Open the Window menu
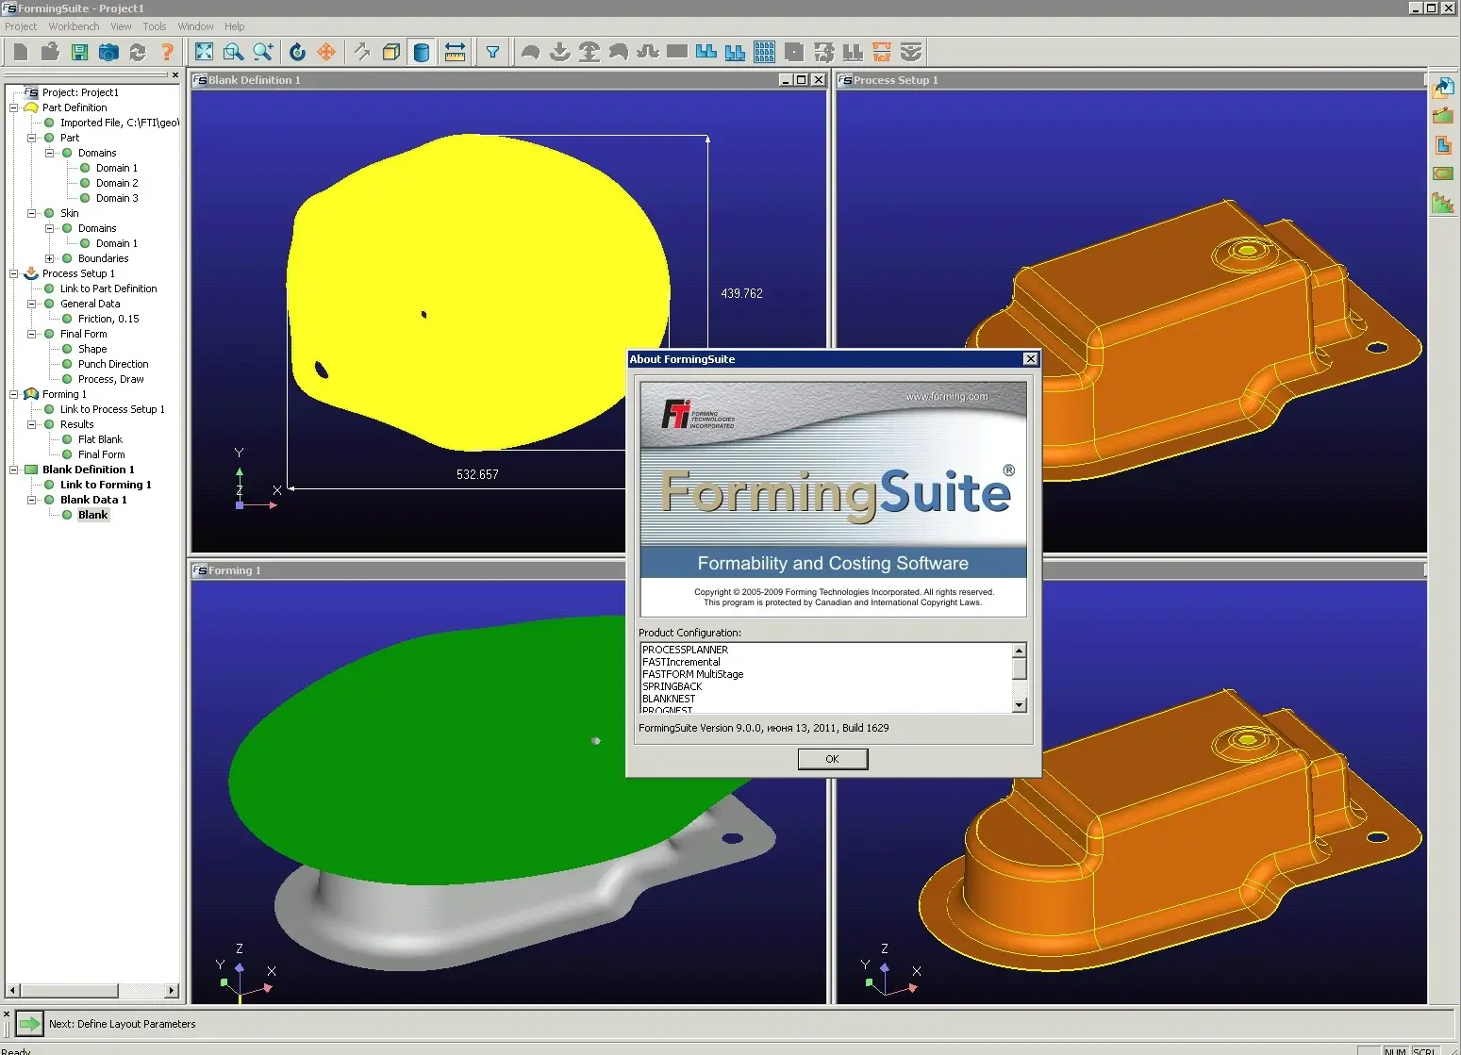The width and height of the screenshot is (1461, 1055). click(195, 26)
